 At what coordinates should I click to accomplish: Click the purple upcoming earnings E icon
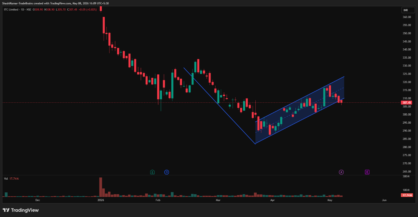tap(367, 172)
